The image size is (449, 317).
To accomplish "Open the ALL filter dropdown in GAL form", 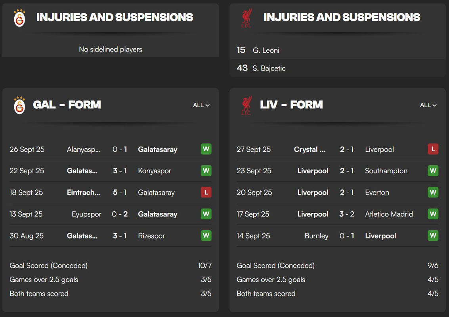I will (201, 105).
